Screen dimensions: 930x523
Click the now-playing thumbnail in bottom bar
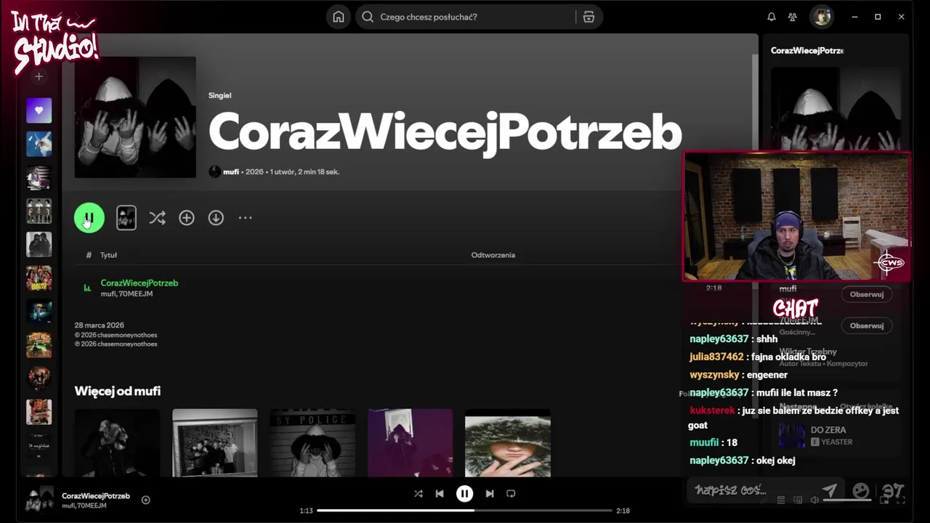[x=39, y=500]
